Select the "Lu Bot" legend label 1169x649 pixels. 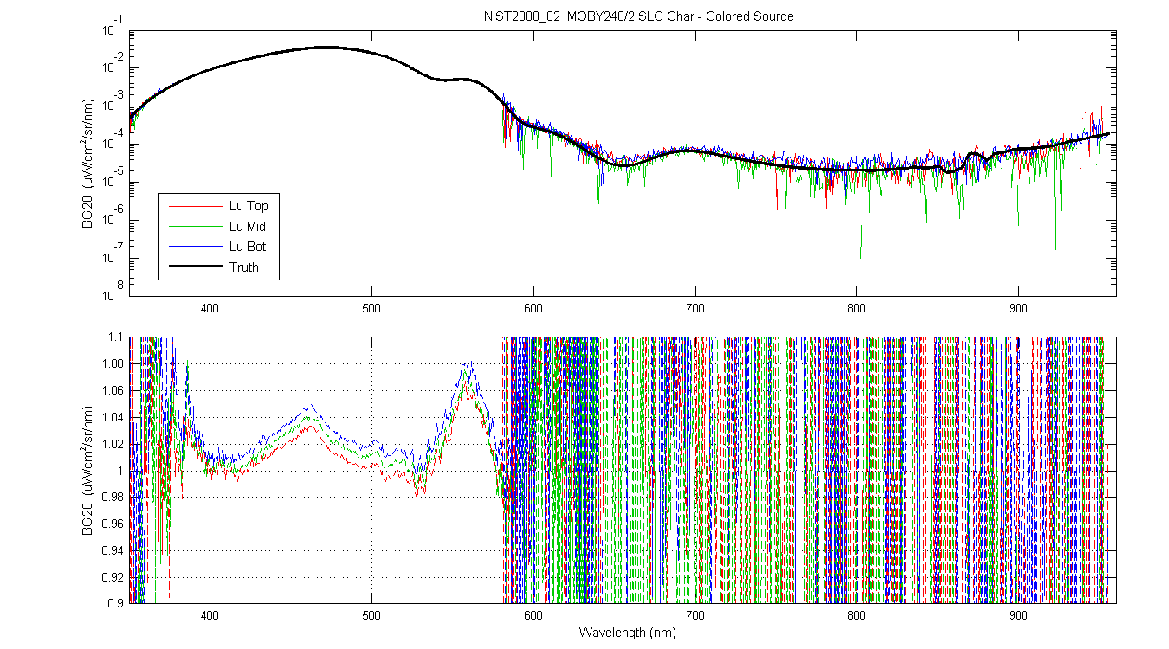(248, 247)
